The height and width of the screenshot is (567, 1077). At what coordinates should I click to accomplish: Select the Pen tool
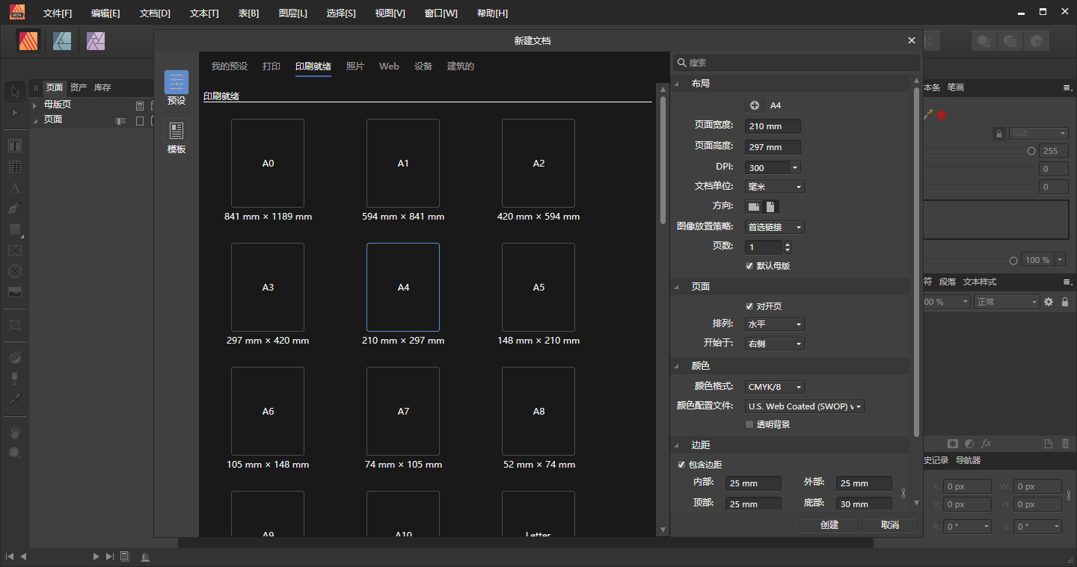[x=15, y=208]
